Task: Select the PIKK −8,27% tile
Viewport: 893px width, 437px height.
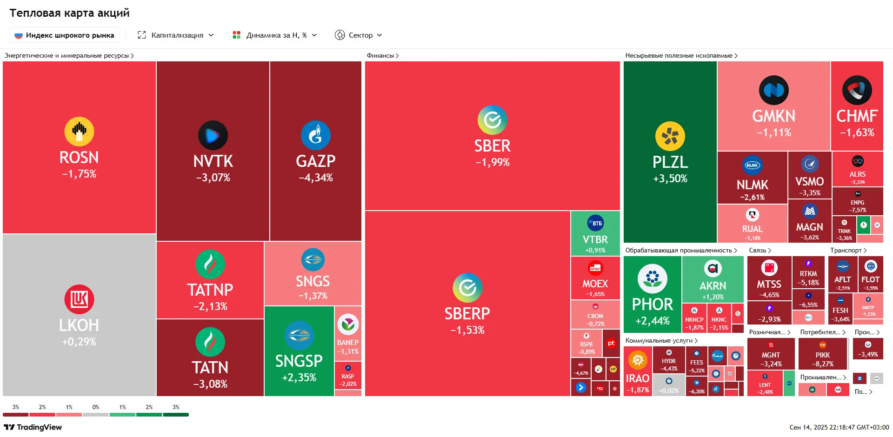Action: (x=823, y=354)
